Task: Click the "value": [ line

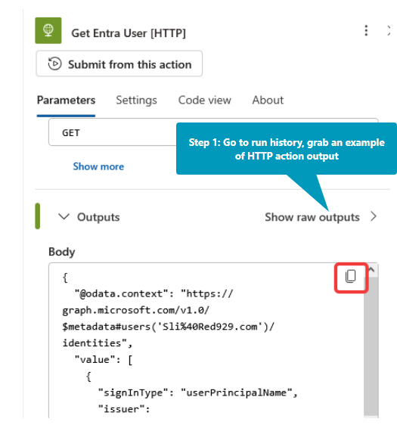Action: [104, 360]
